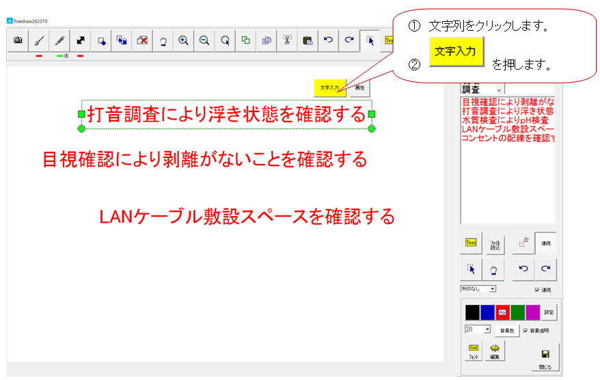Select the brush tool in top toolbar

tap(39, 40)
